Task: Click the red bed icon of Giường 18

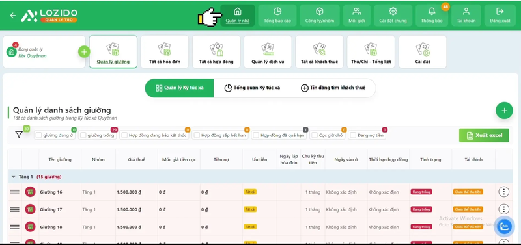Action: (30, 227)
